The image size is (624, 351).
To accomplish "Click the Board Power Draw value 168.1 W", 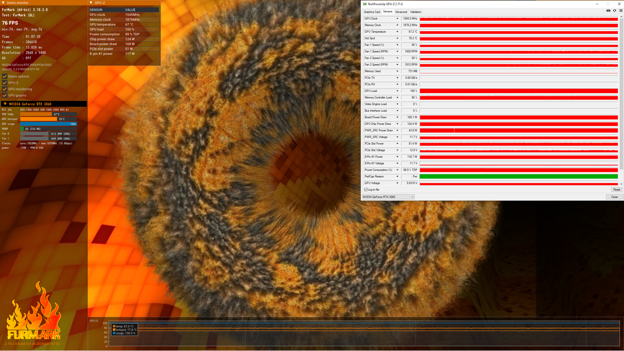I will pos(409,118).
